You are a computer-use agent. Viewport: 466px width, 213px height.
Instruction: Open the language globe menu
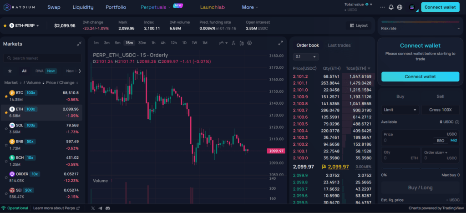(x=400, y=7)
